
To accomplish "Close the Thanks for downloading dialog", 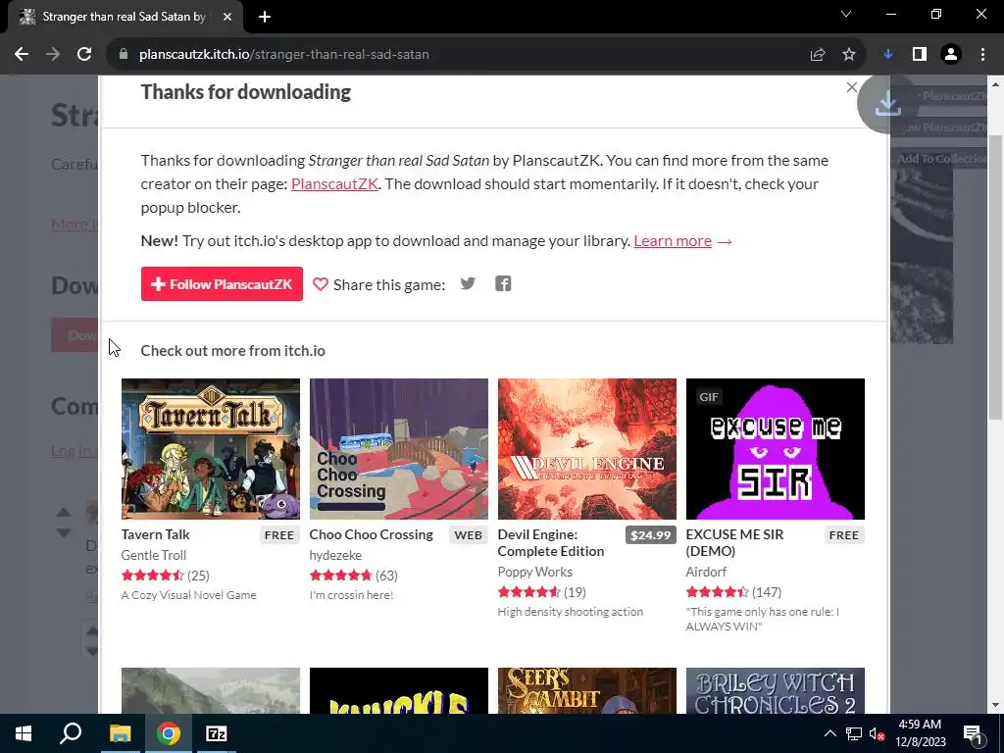I will (x=851, y=87).
